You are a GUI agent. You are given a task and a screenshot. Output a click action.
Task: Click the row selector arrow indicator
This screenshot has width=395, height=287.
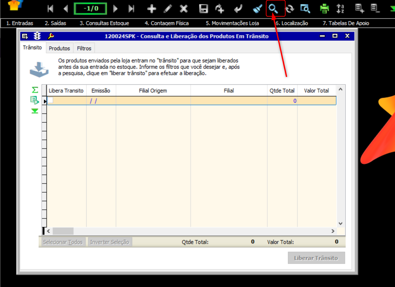45,101
